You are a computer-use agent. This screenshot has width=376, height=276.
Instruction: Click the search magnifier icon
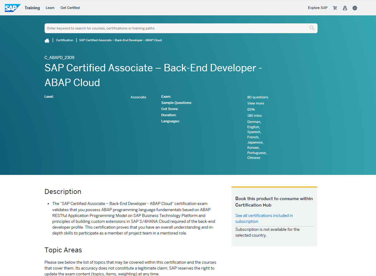312,28
